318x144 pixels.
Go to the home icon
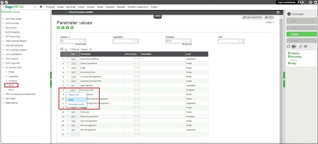pyautogui.click(x=316, y=2)
